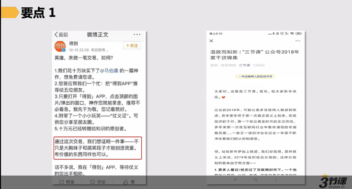The height and width of the screenshot is (189, 352).
Task: Tap the 评论 comment button
Action: click(x=98, y=182)
